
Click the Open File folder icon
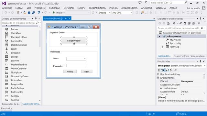click(x=25, y=13)
